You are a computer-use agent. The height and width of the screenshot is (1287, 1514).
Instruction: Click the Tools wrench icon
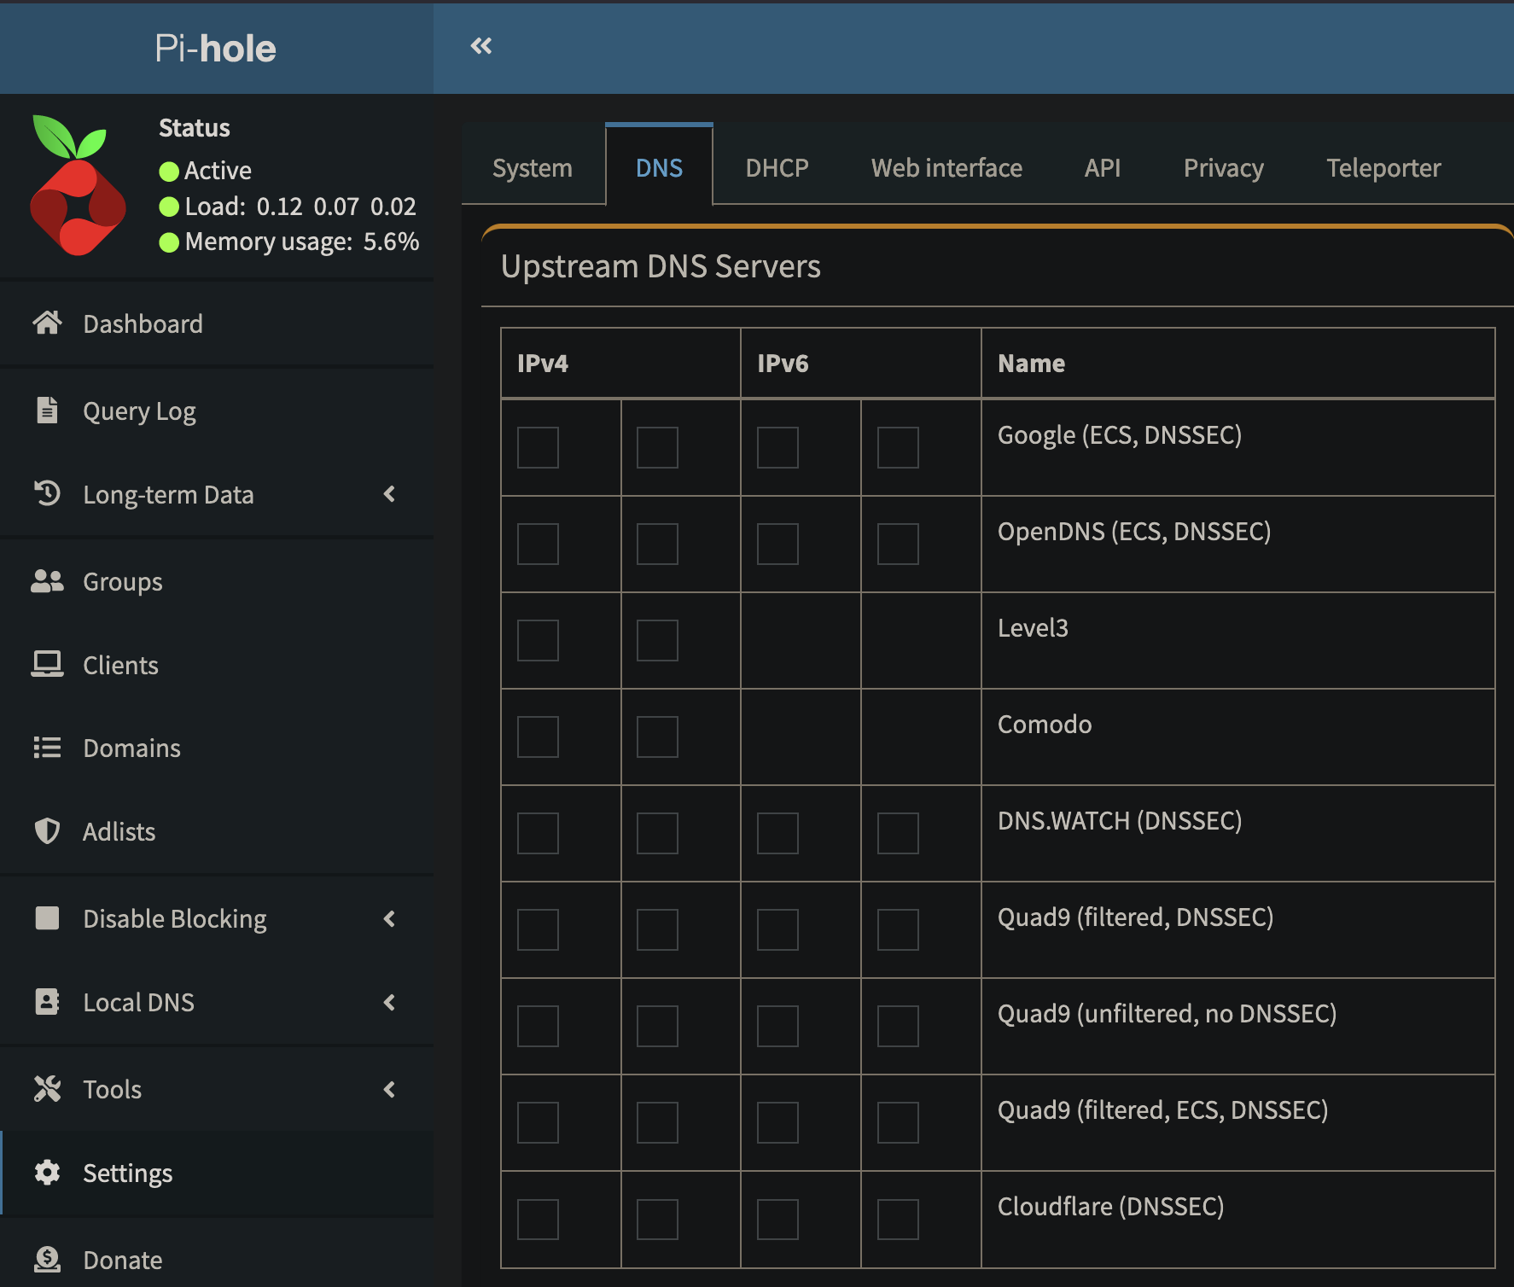click(47, 1089)
